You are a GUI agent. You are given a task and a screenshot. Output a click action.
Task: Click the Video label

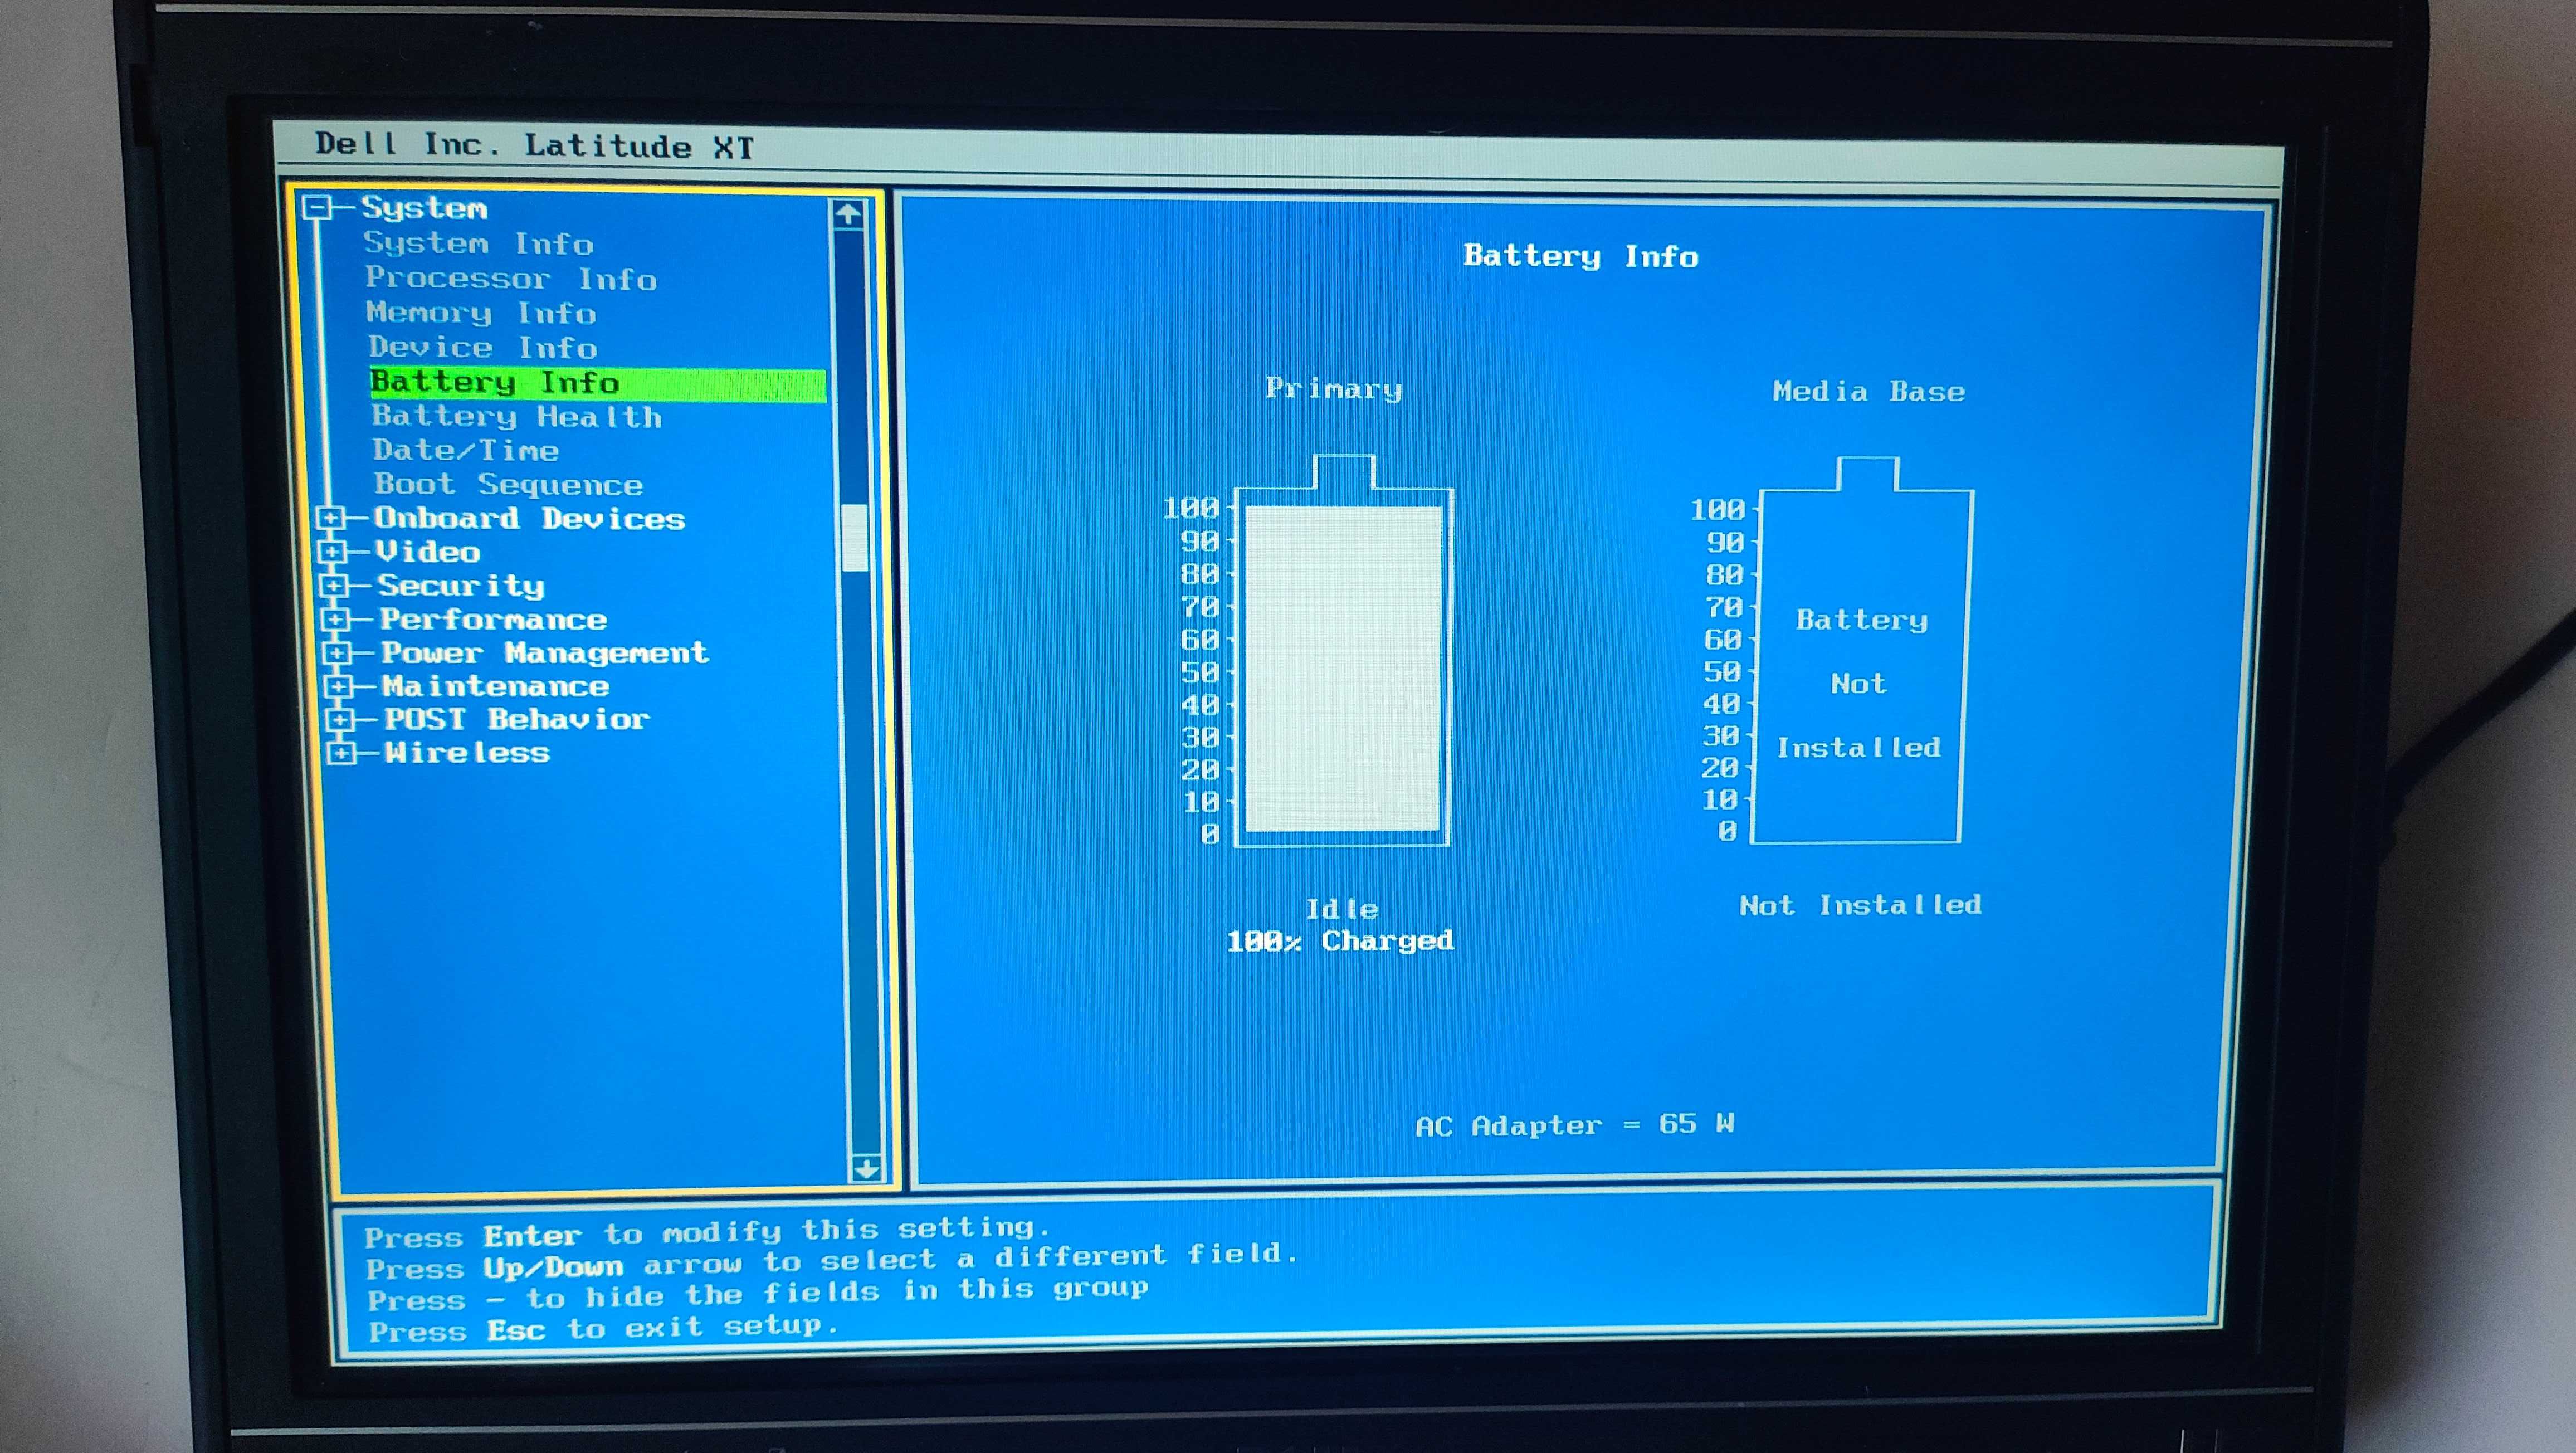[x=428, y=552]
